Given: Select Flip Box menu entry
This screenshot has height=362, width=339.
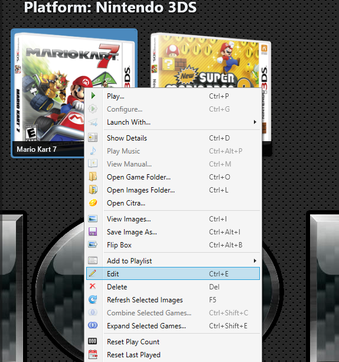Looking at the screenshot, I should coord(173,245).
